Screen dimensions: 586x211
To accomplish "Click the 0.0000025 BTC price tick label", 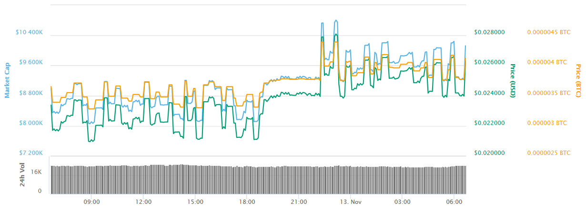I will 548,153.
